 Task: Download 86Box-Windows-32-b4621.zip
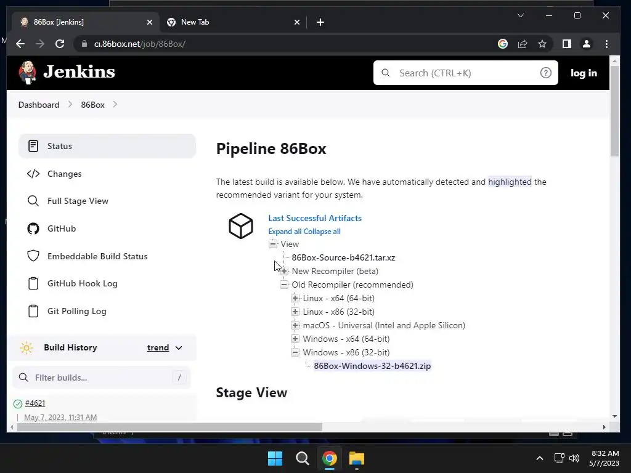coord(372,366)
